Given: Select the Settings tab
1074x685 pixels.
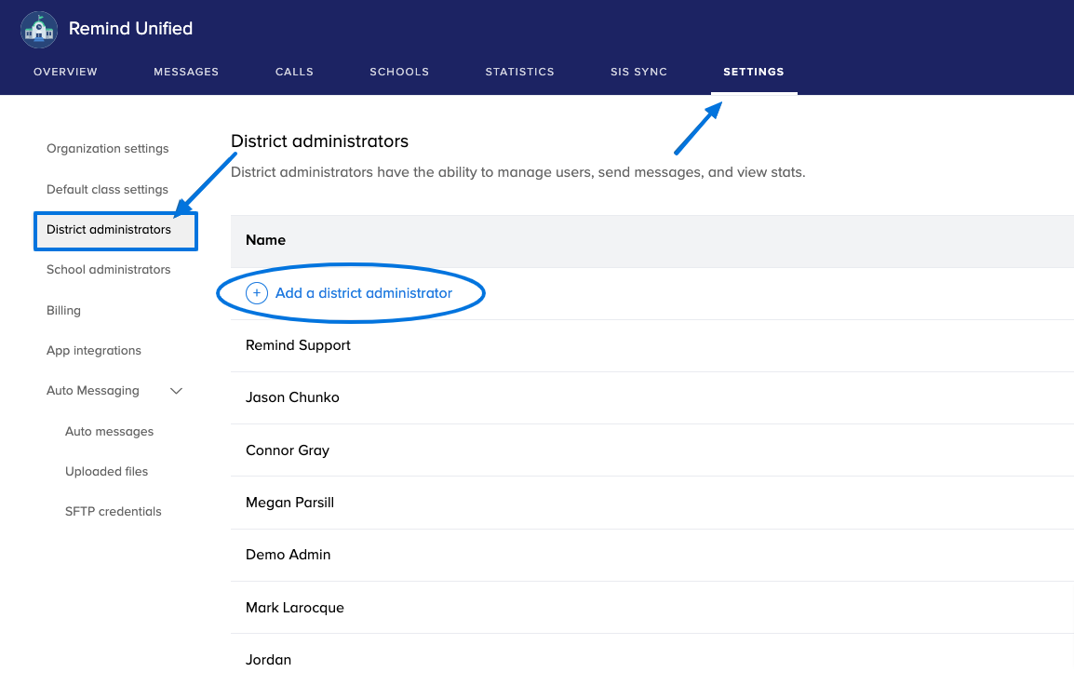Looking at the screenshot, I should (753, 72).
